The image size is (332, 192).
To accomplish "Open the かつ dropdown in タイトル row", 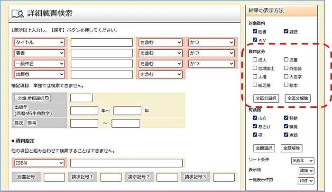I will [212, 43].
